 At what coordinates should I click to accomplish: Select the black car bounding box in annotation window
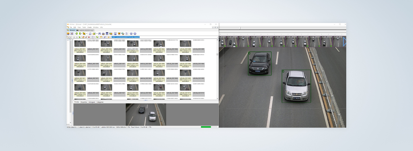point(260,63)
